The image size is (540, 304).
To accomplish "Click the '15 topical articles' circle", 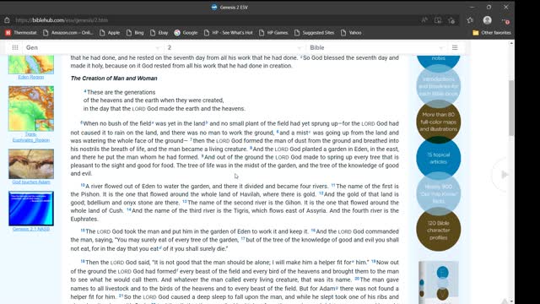I will pos(439,158).
